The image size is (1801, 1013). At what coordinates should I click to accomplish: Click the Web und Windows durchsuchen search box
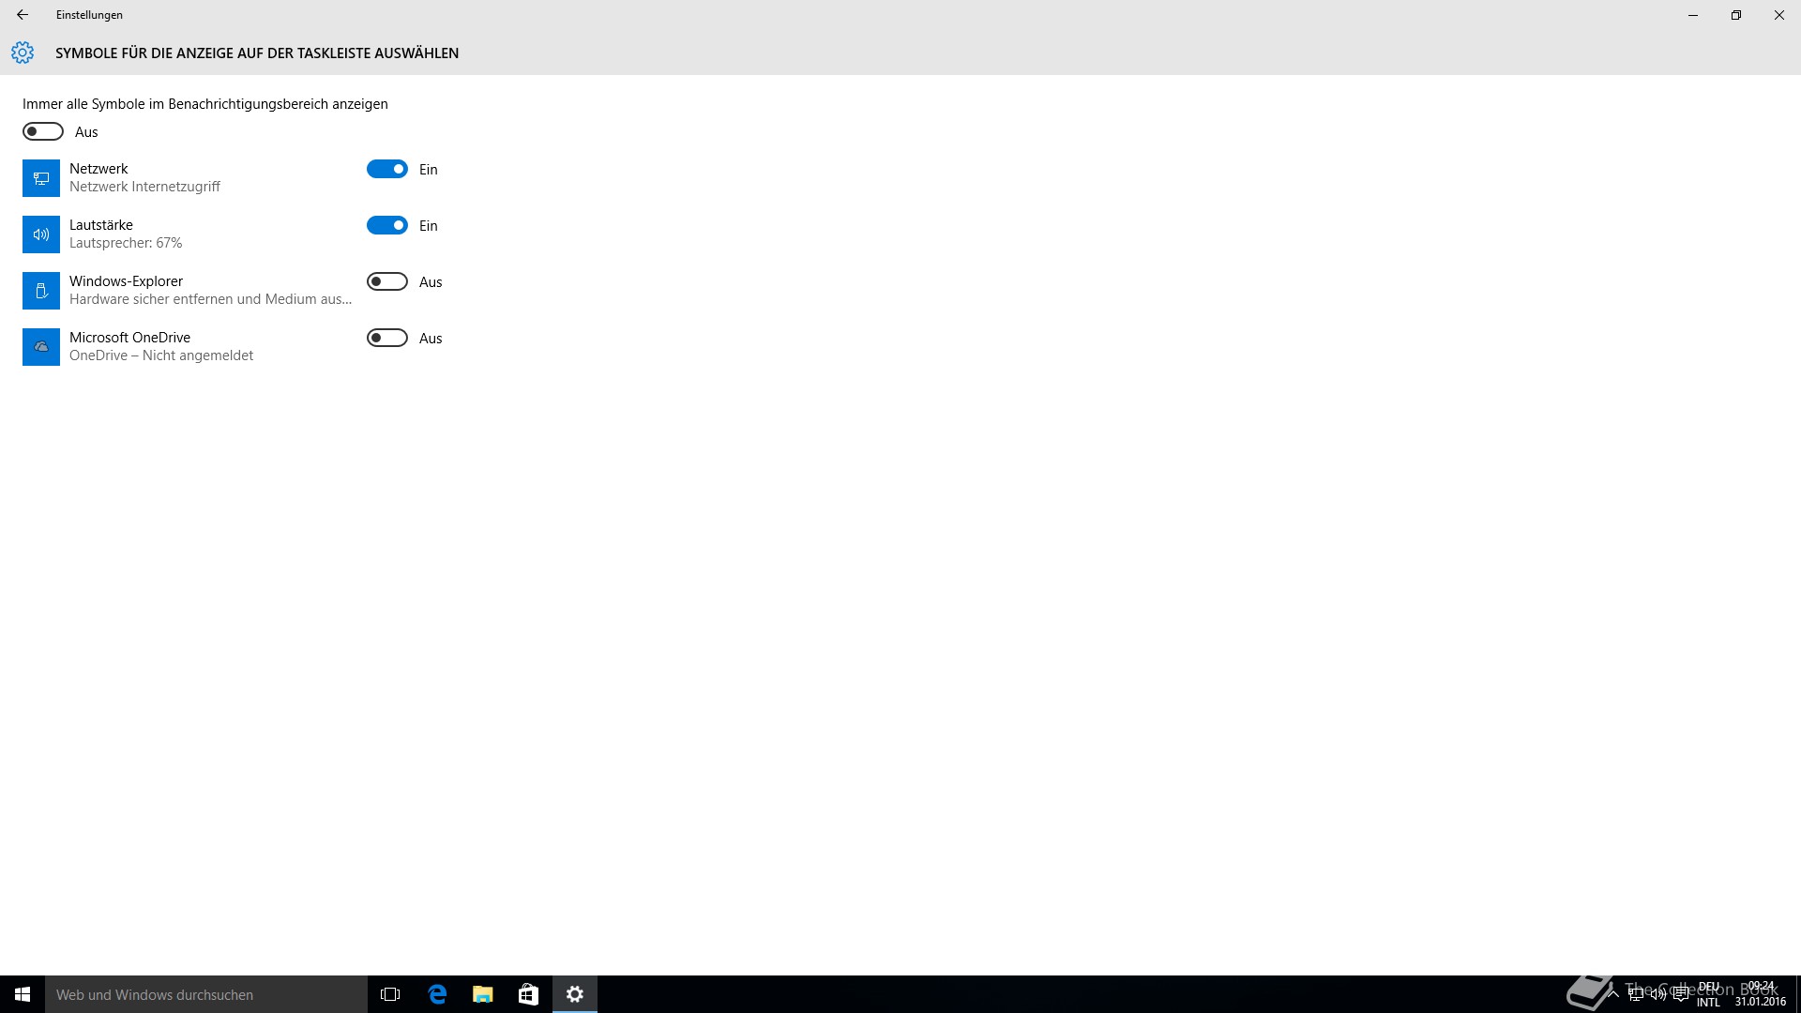[206, 994]
